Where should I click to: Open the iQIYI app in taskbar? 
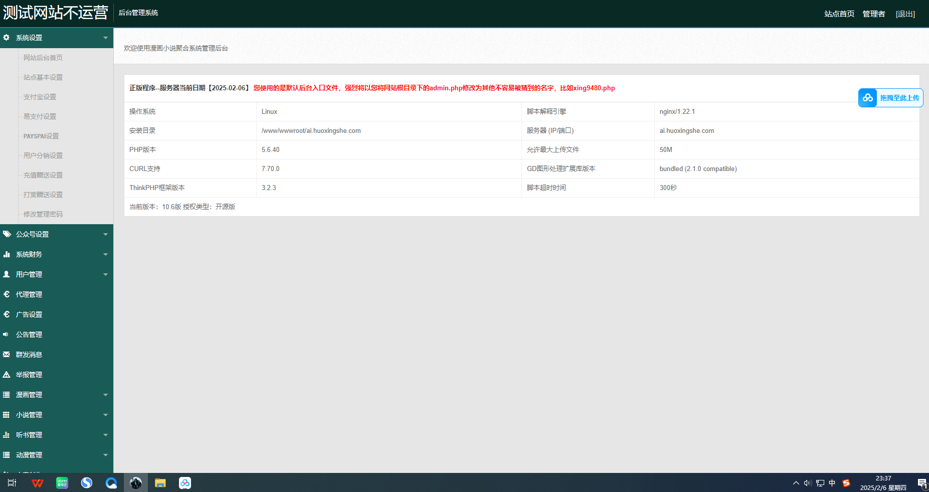tap(62, 483)
